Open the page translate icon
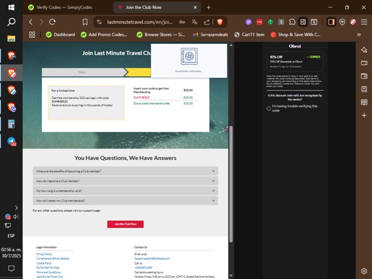This screenshot has width=372, height=279. click(x=194, y=22)
